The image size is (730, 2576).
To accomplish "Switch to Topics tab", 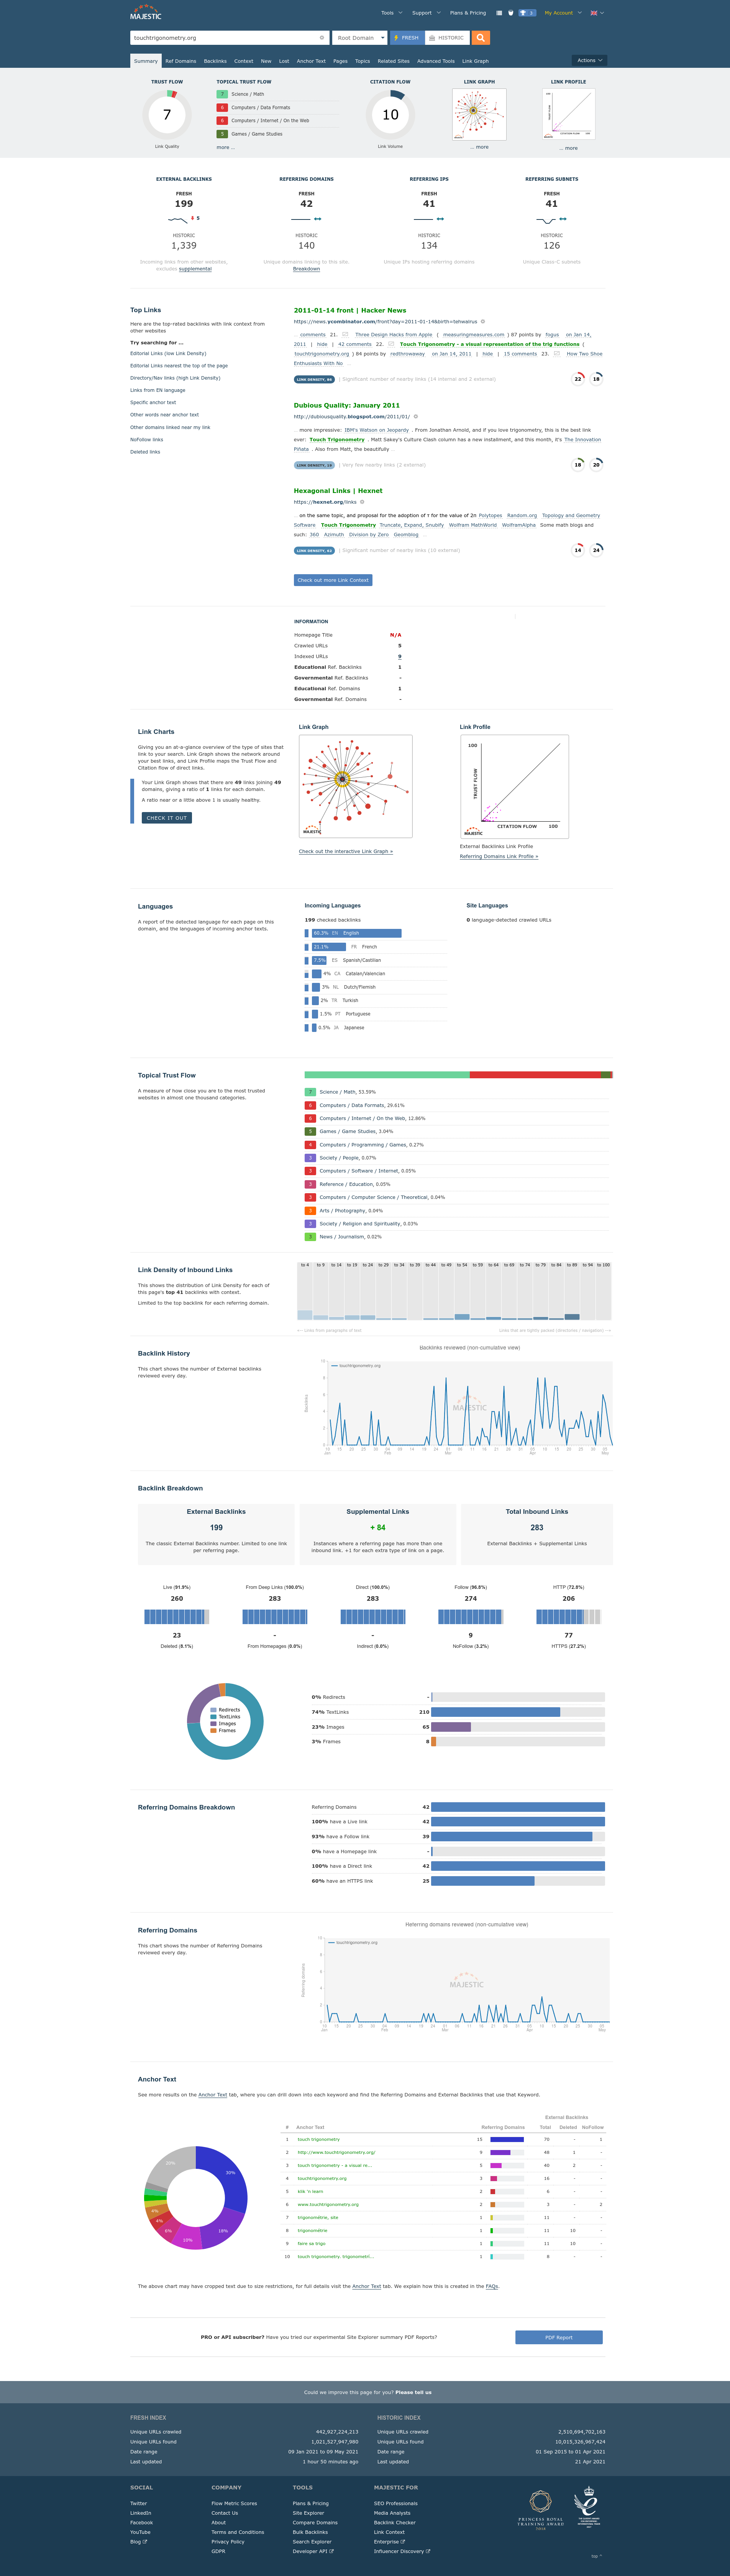I will pos(362,61).
